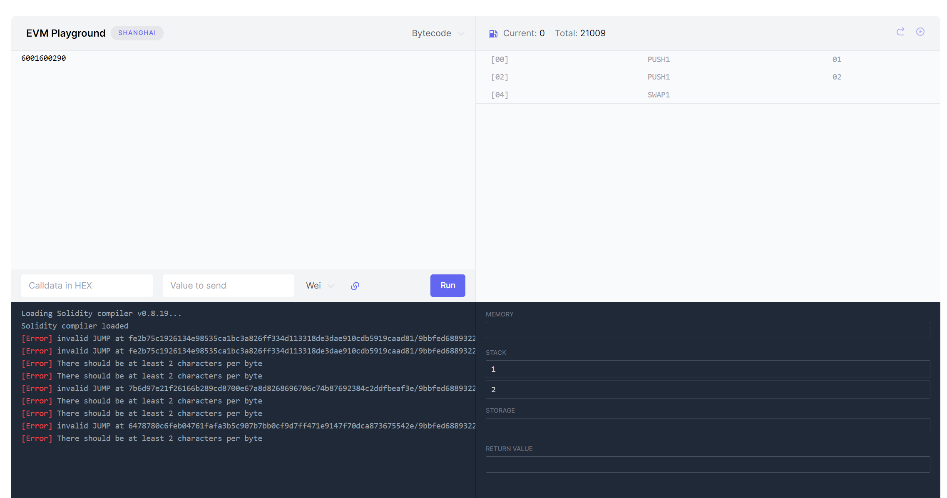Click the STACK section label
Image resolution: width=947 pixels, height=498 pixels.
point(496,353)
